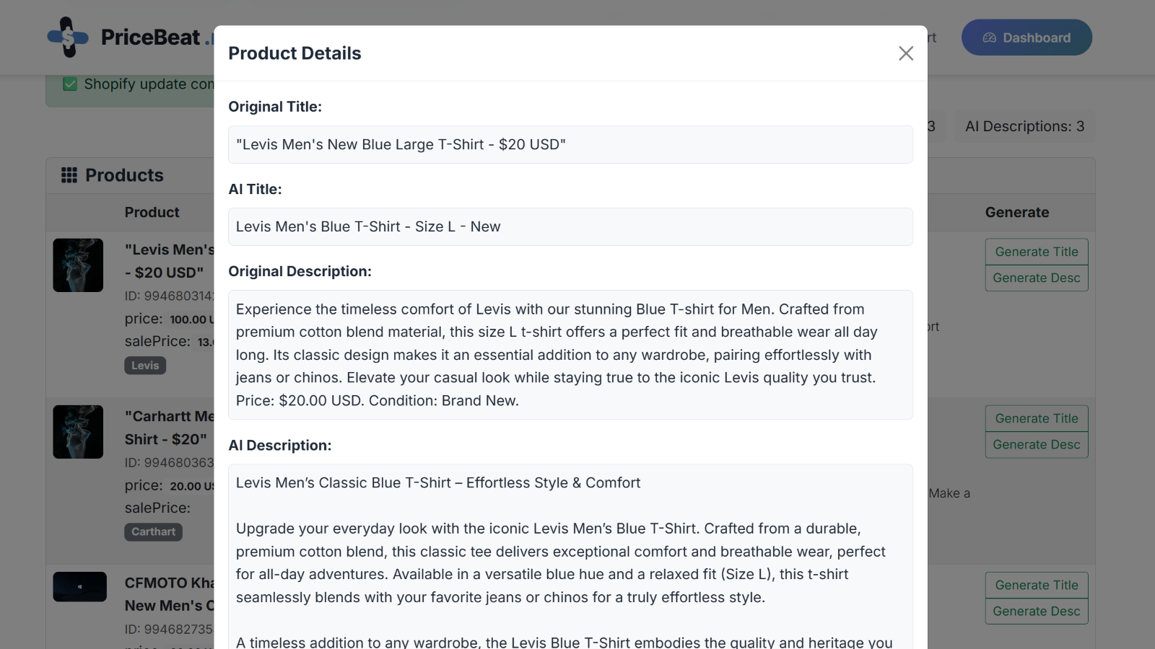The image size is (1155, 649).
Task: Click the AI Descriptions: 3 counter
Action: [1024, 126]
